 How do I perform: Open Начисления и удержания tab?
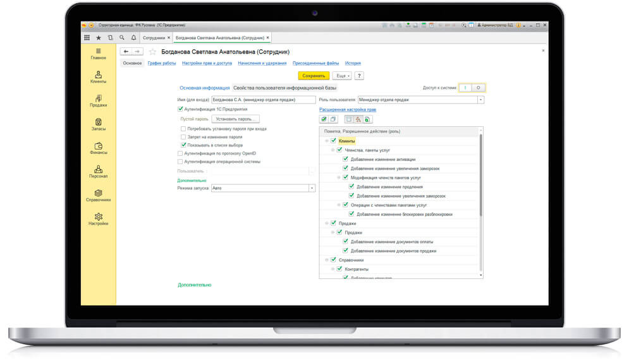pos(262,63)
